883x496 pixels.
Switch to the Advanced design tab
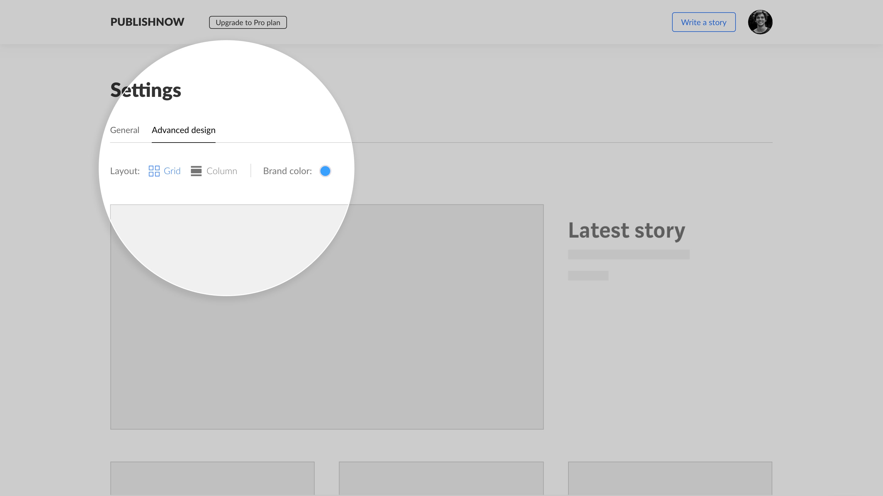coord(183,130)
